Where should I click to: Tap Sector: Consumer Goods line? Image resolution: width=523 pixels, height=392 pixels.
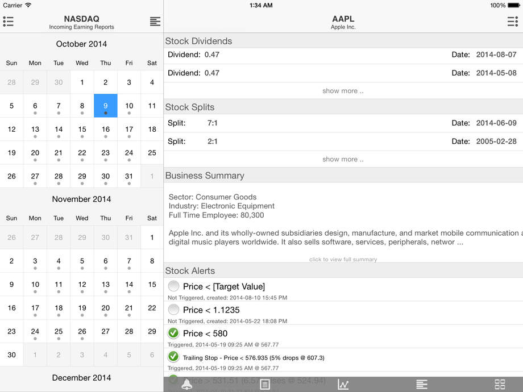tap(213, 197)
